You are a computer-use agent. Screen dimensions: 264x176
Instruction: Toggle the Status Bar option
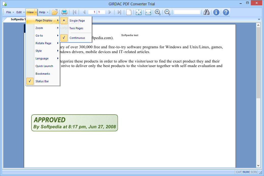(x=43, y=81)
